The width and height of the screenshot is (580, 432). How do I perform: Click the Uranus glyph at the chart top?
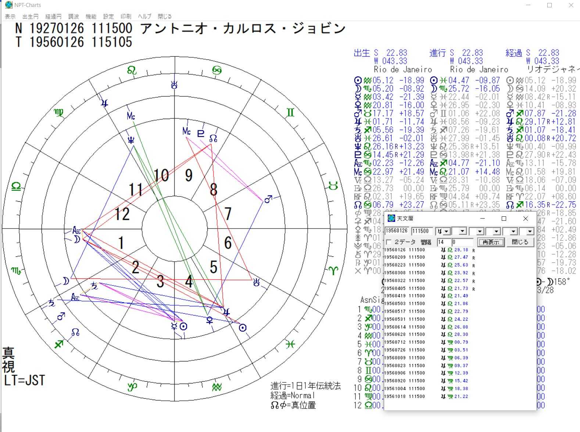click(174, 85)
